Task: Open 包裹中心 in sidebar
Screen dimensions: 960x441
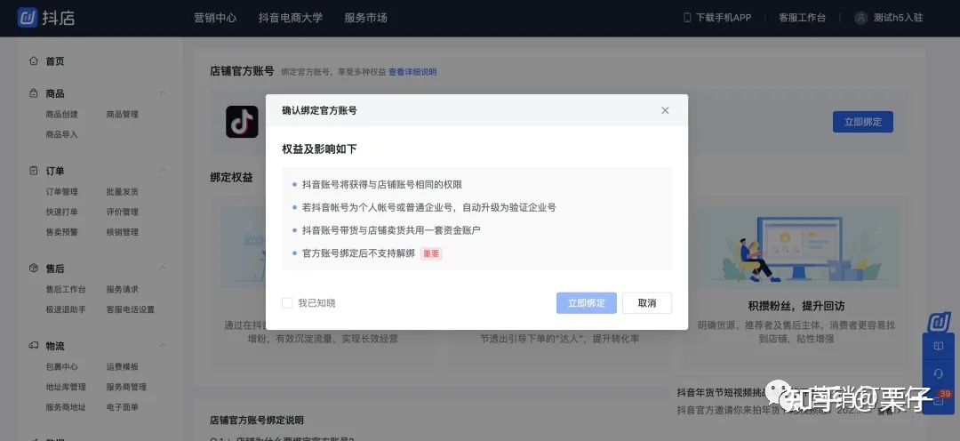Action: 62,366
